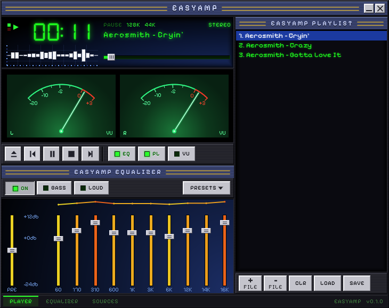The height and width of the screenshot is (308, 389).
Task: Click the song seek bar handle
Action: [x=111, y=58]
